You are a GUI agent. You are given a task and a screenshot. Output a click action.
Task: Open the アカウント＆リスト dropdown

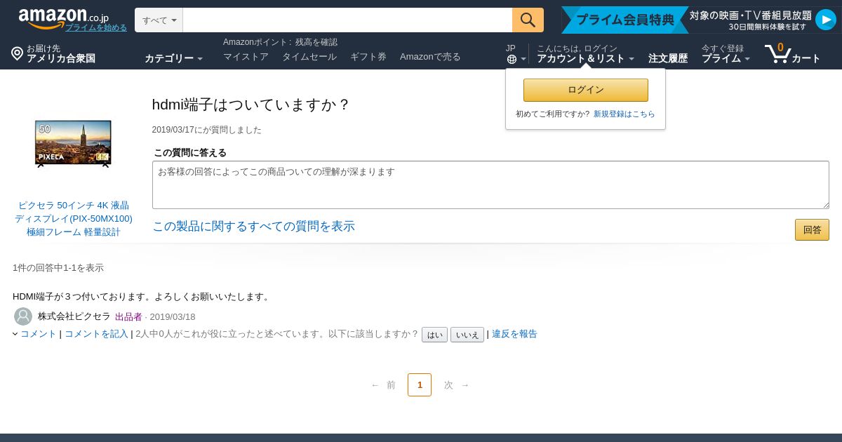[585, 54]
